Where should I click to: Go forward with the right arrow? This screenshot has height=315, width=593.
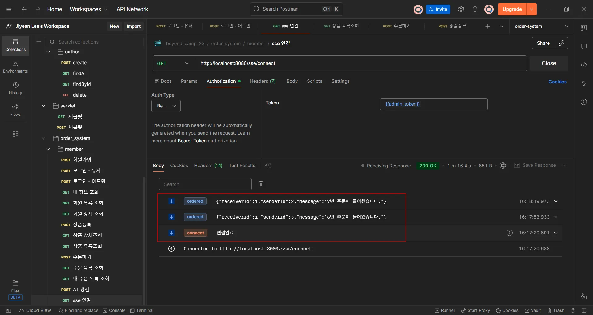point(38,9)
